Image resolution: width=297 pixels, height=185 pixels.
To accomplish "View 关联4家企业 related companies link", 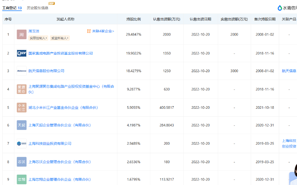I will 103,31.
